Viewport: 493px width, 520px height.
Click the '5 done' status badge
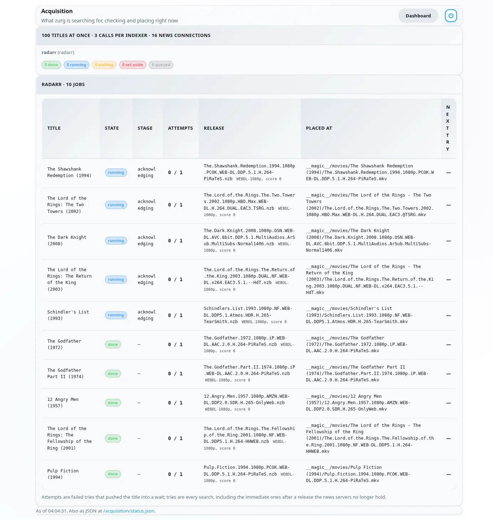tap(51, 65)
